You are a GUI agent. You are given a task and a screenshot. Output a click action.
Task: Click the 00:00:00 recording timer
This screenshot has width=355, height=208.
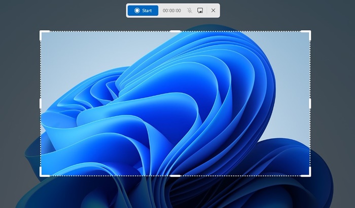click(172, 11)
